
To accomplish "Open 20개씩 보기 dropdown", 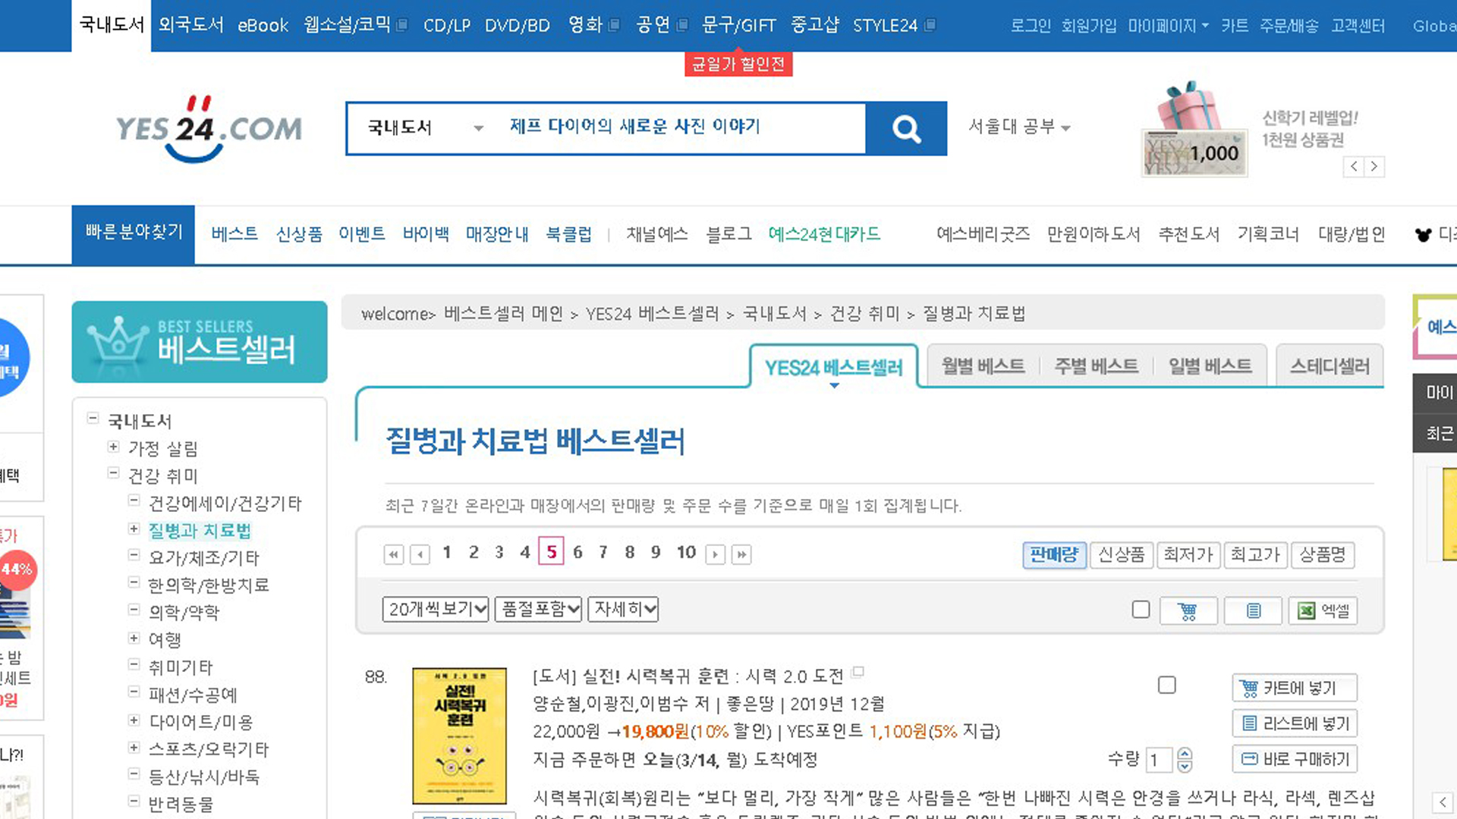I will pyautogui.click(x=436, y=609).
